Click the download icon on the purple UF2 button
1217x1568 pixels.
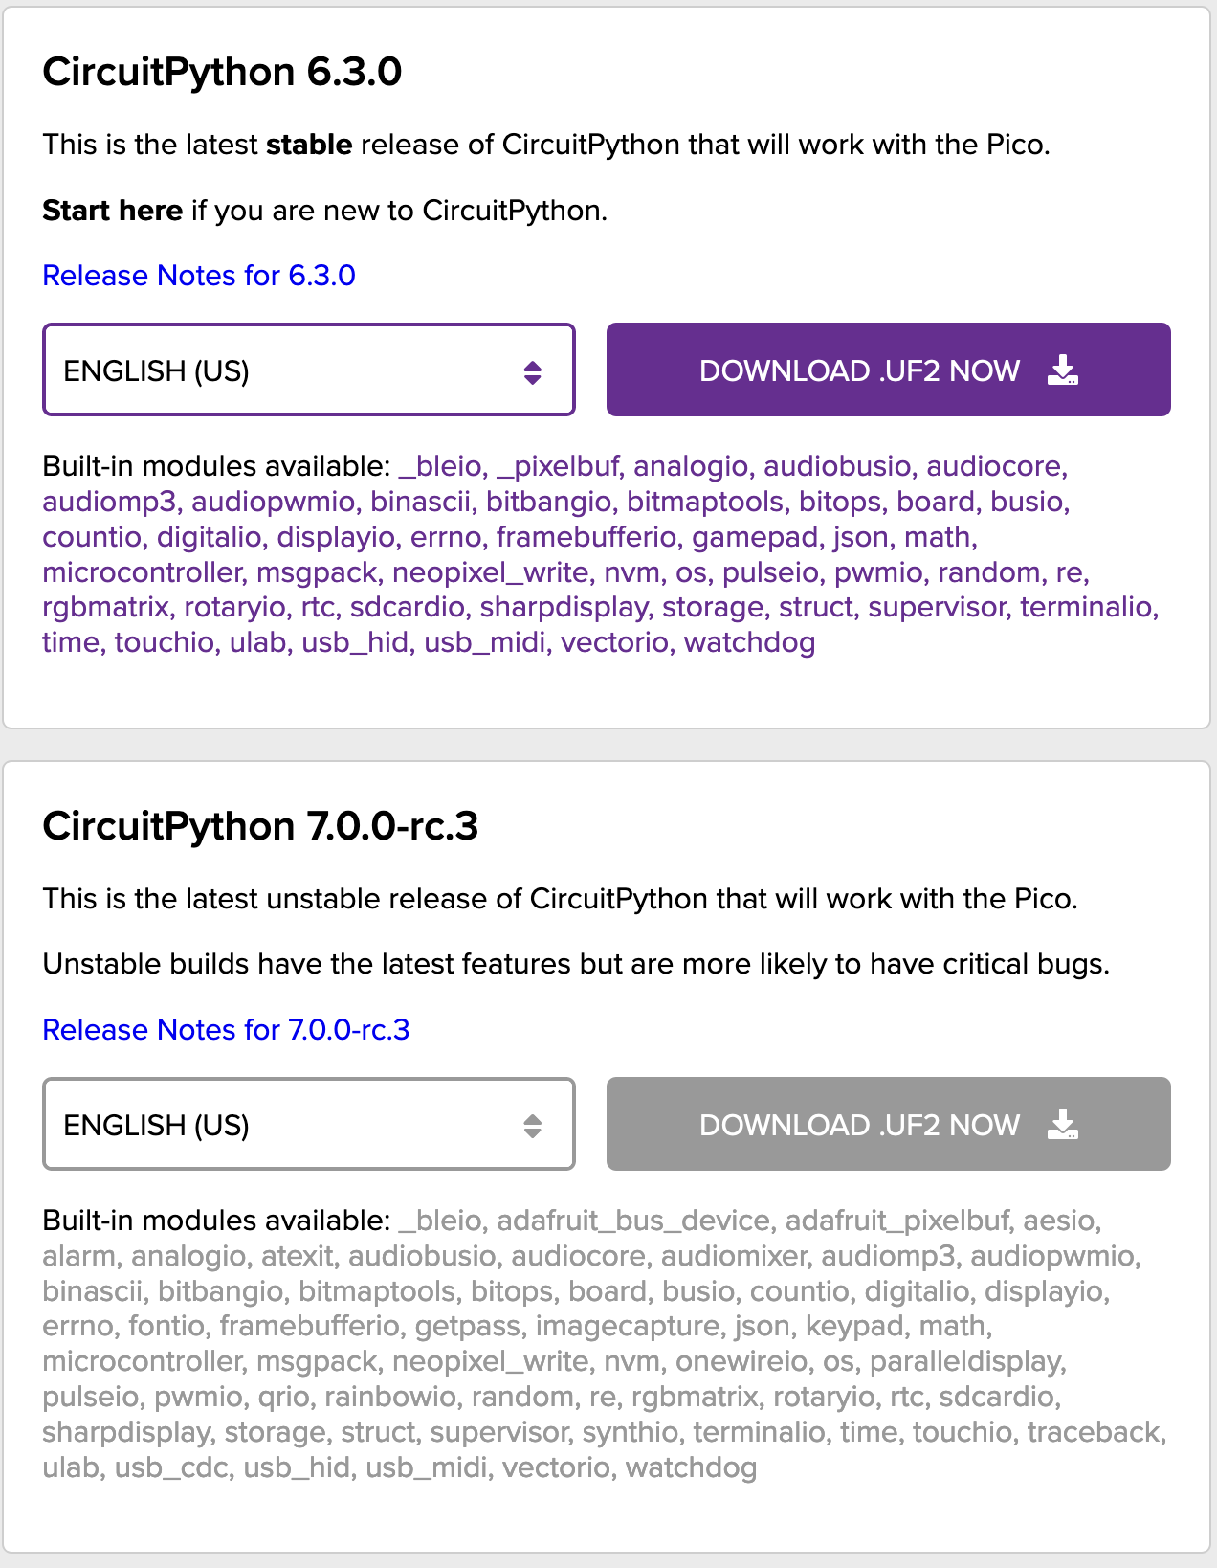point(1062,370)
